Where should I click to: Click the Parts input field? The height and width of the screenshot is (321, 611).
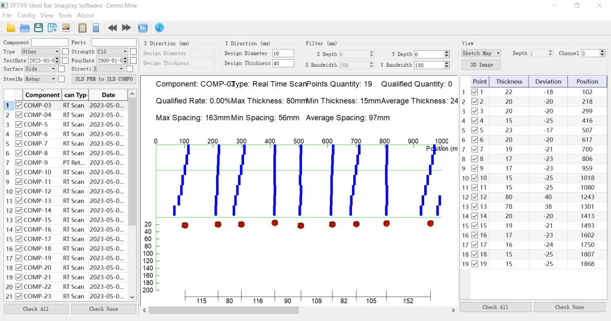click(x=114, y=42)
